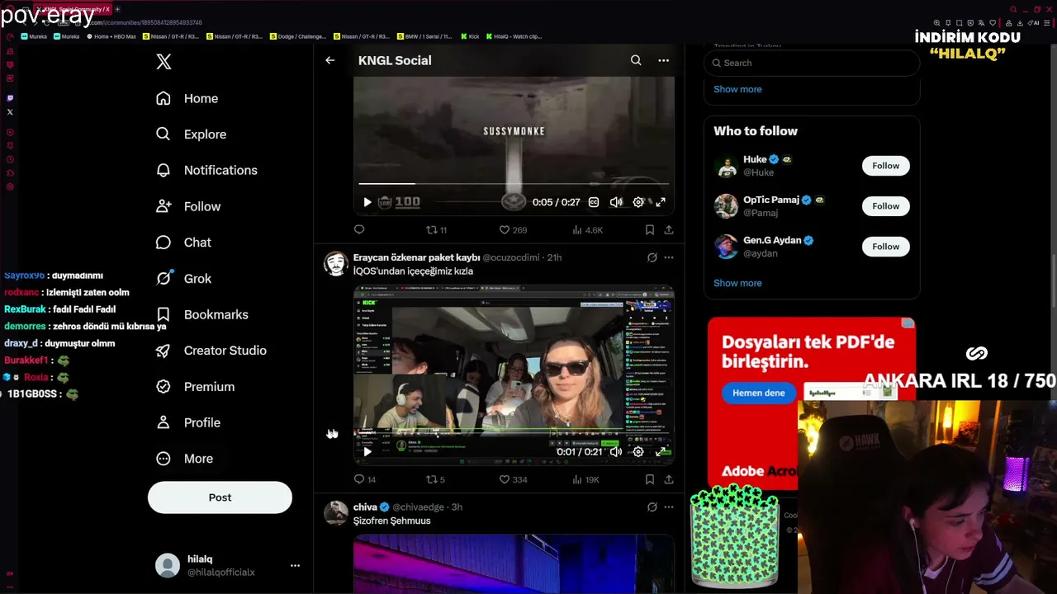
Task: Follow Huke
Action: pos(885,166)
